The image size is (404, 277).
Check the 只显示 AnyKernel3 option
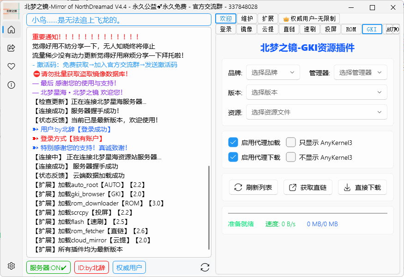coord(291,142)
